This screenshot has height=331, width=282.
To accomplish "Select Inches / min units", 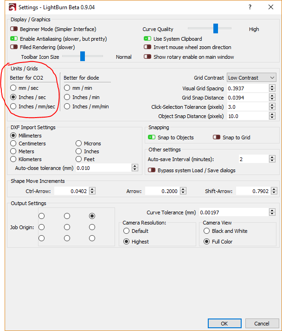I will point(67,97).
